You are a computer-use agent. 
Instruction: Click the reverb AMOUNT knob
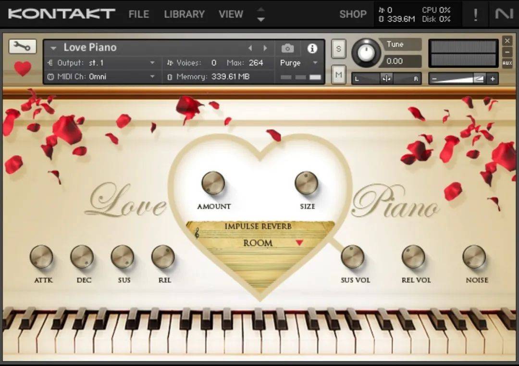[x=213, y=183]
